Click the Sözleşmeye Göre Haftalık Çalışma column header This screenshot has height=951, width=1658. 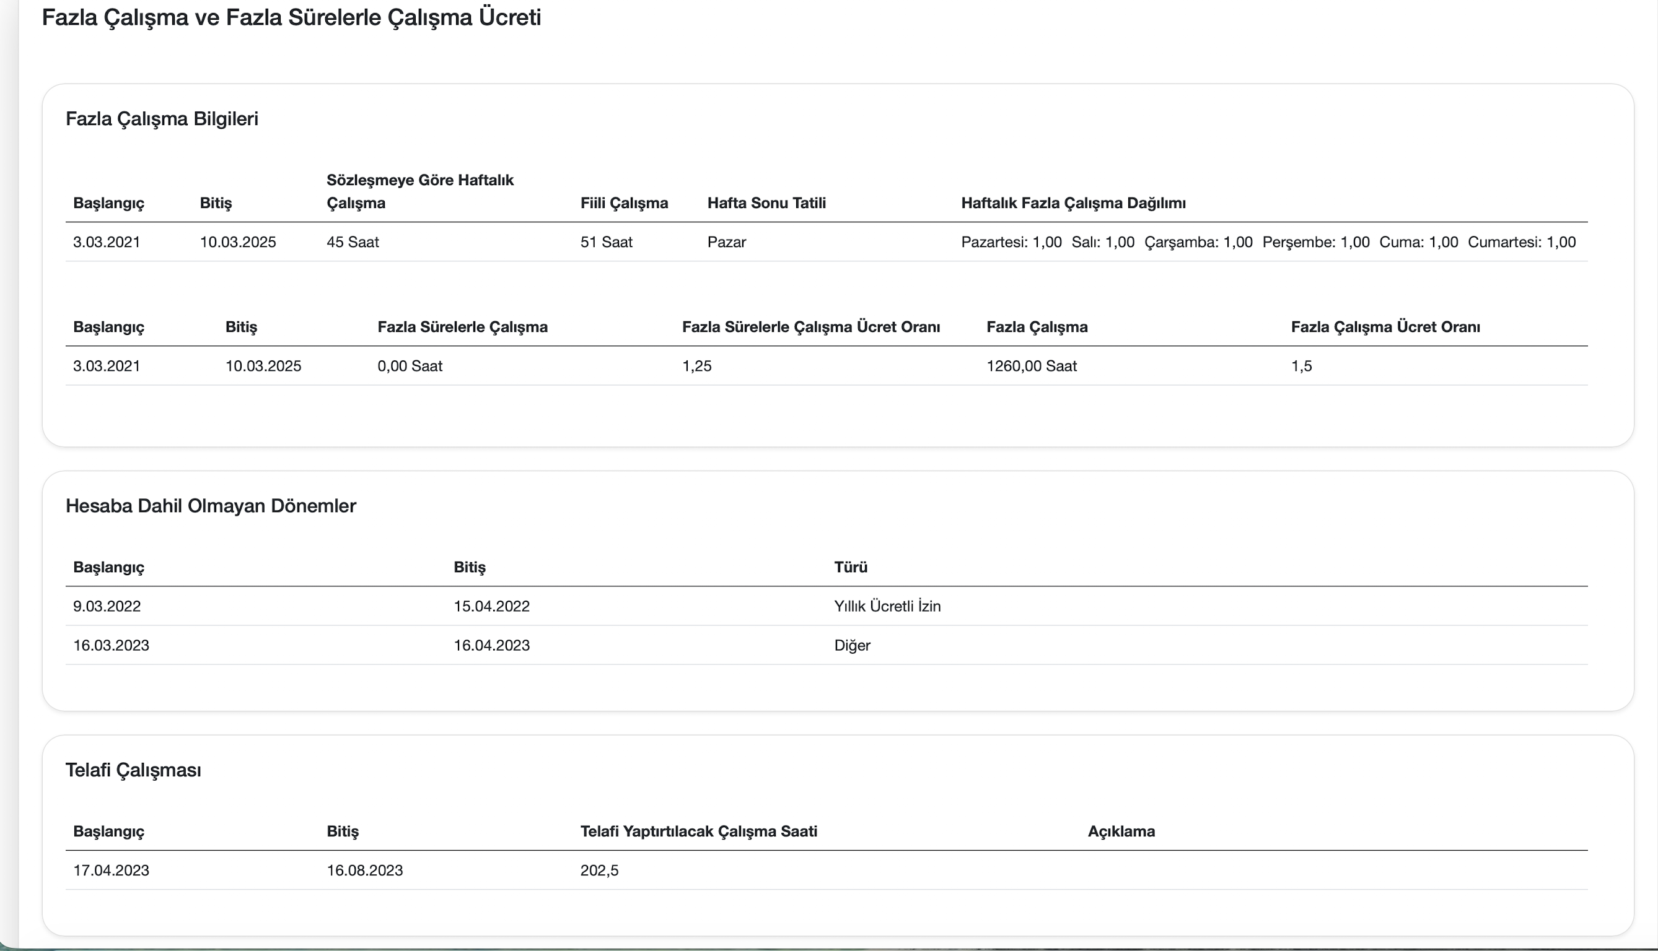tap(419, 191)
